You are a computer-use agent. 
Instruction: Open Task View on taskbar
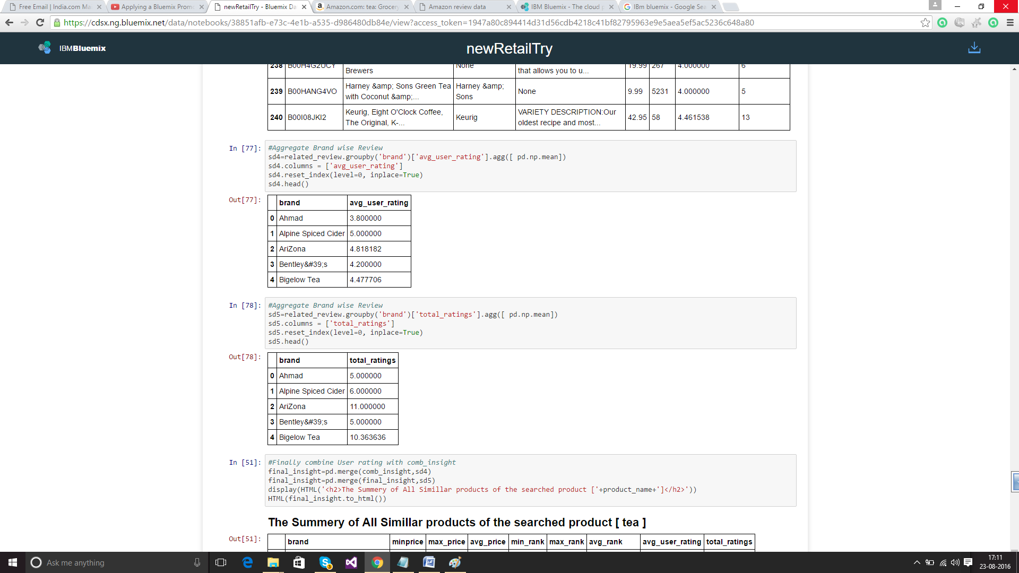click(221, 562)
